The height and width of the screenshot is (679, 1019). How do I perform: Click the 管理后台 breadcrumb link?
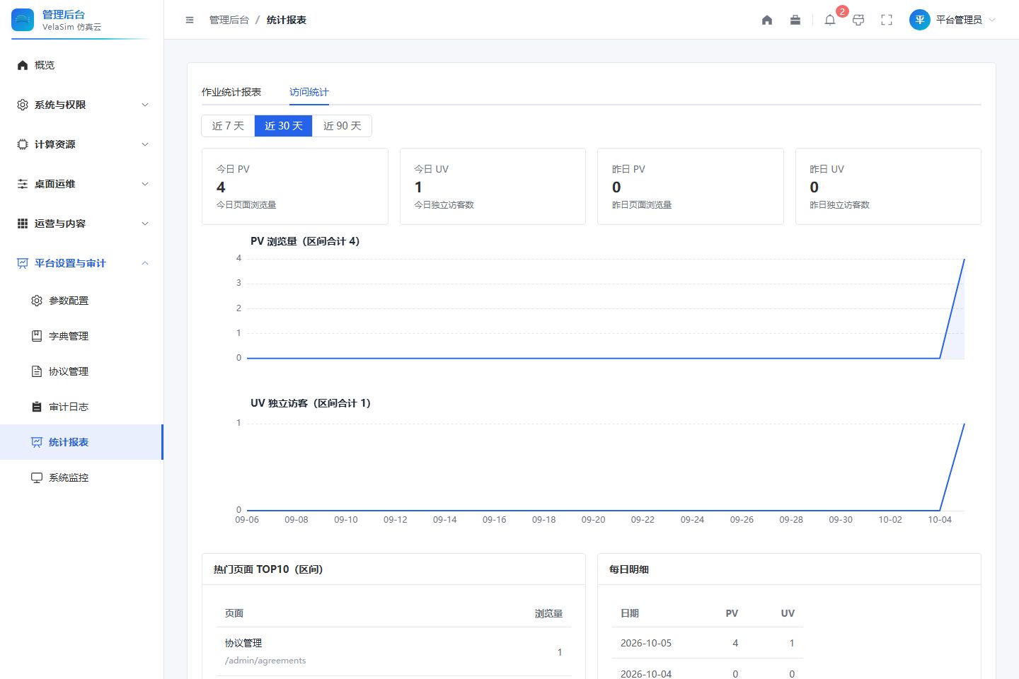point(229,20)
